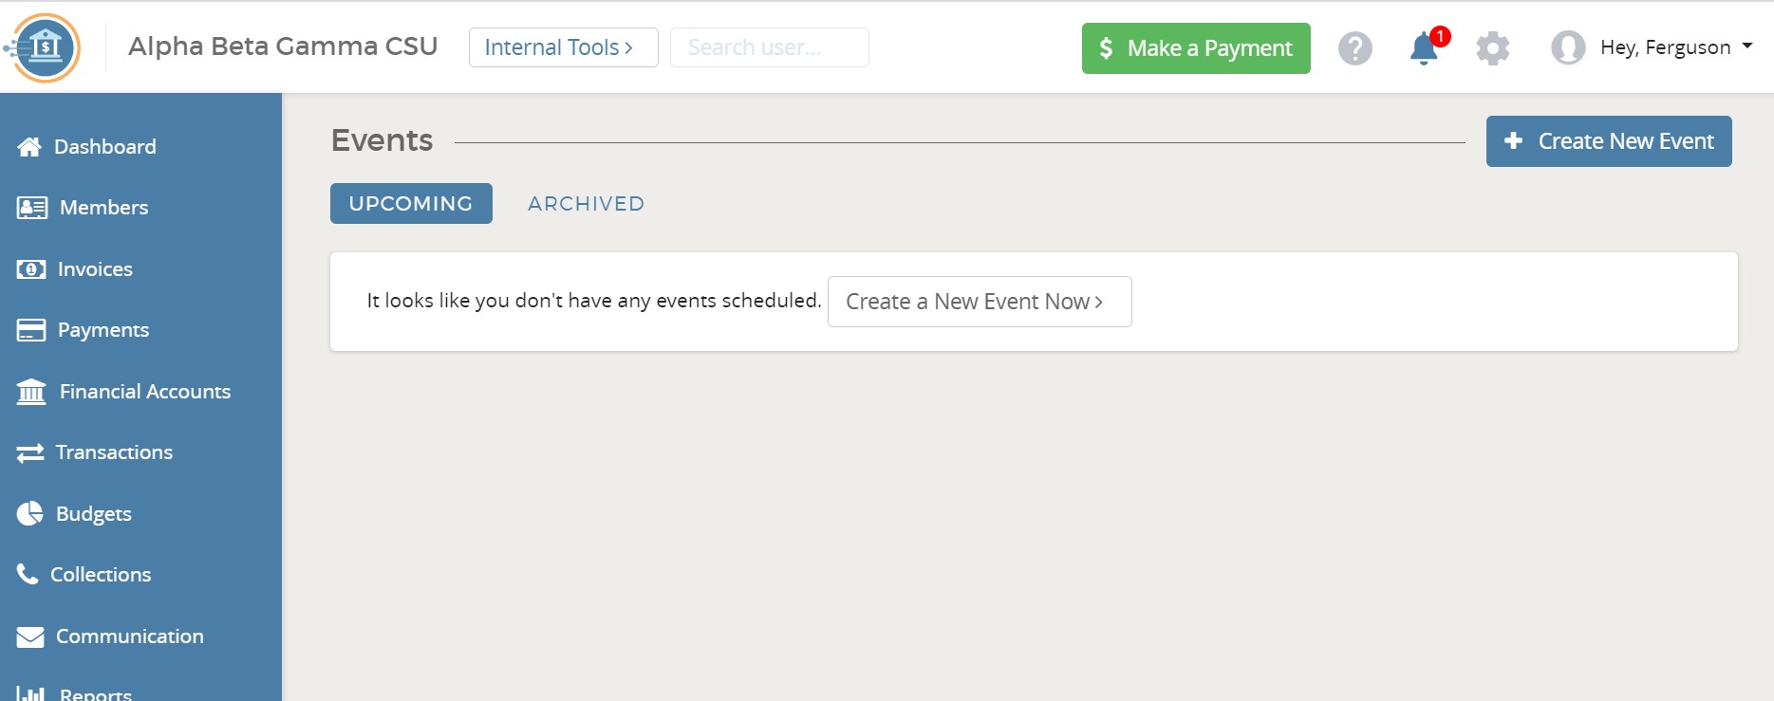Open settings gear icon
The height and width of the screenshot is (701, 1774).
pyautogui.click(x=1492, y=47)
